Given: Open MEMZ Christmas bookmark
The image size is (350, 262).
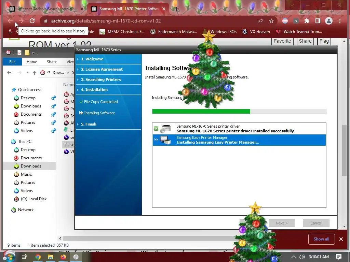Looking at the screenshot, I should pyautogui.click(x=122, y=32).
